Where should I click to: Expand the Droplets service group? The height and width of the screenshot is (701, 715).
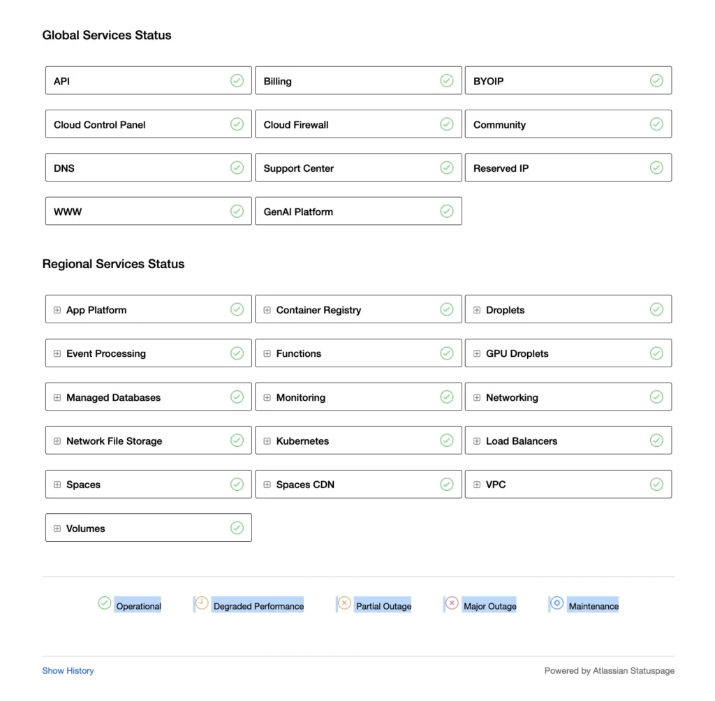(x=476, y=309)
